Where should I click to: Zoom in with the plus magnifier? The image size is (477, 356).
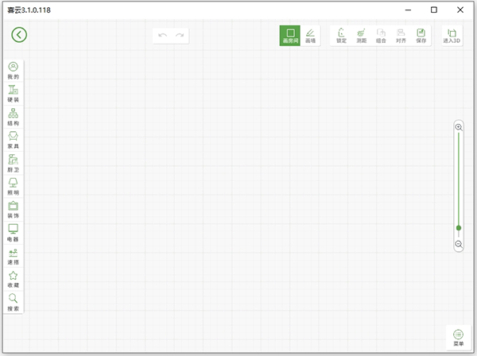coord(459,127)
